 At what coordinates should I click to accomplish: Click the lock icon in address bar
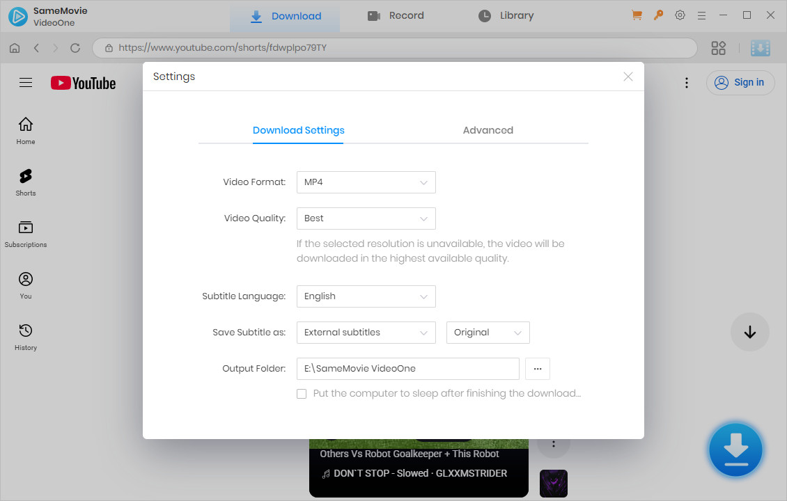109,48
